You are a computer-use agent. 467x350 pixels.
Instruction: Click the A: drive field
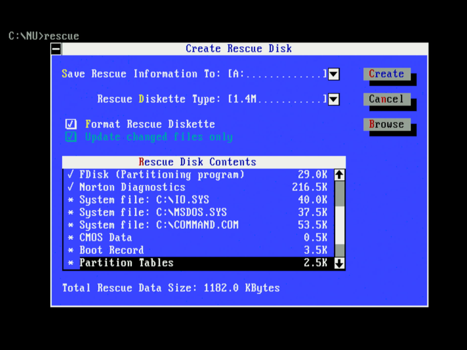[x=278, y=74]
